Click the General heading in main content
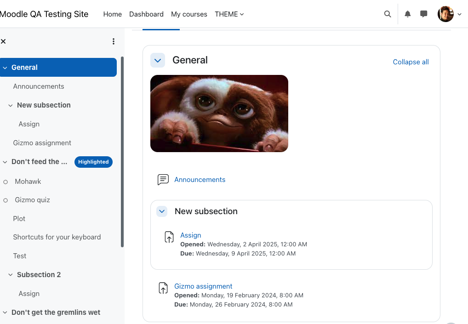 click(x=190, y=60)
